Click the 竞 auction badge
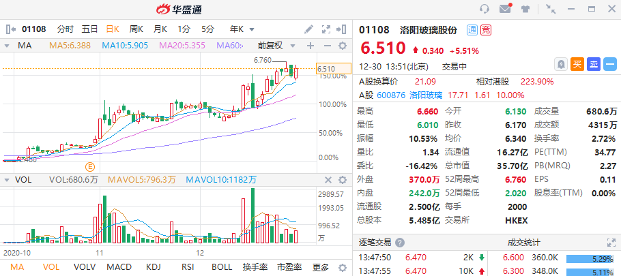 click(x=486, y=30)
